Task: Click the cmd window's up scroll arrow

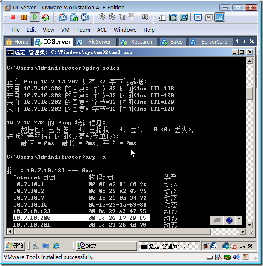Action: [x=250, y=61]
